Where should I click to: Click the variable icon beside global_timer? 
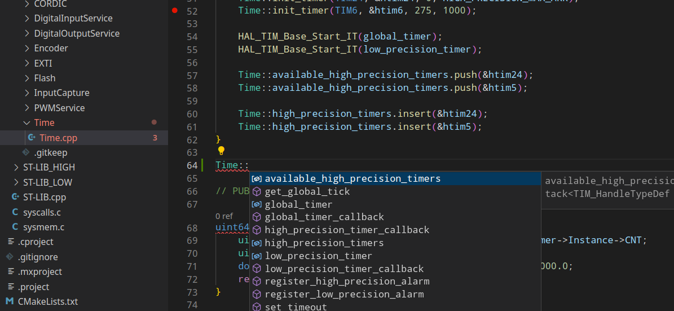[257, 205]
